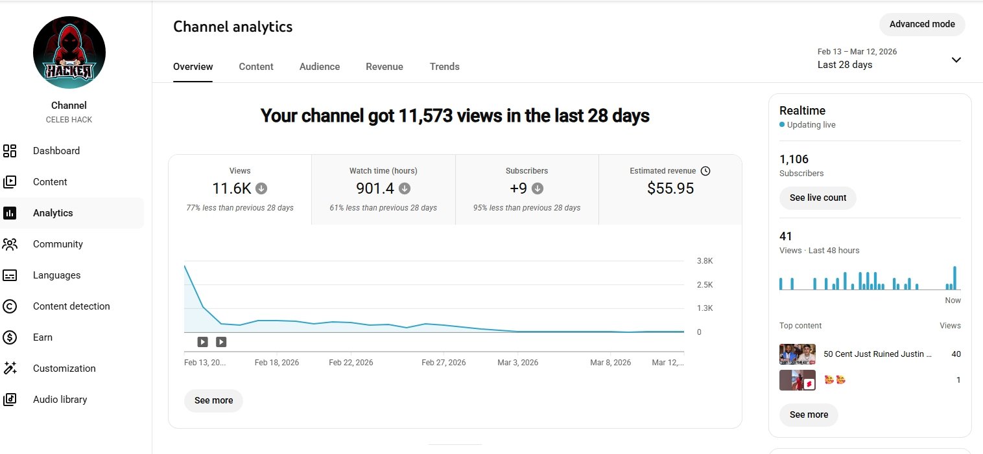Select the Community people icon
983x454 pixels.
pyautogui.click(x=10, y=244)
